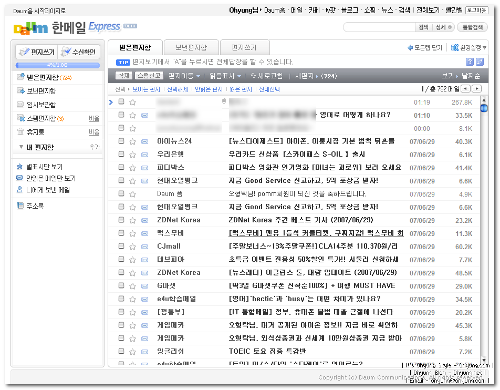The height and width of the screenshot is (390, 500).
Task: Click the attachment clip icon in first email
Action: click(224, 101)
